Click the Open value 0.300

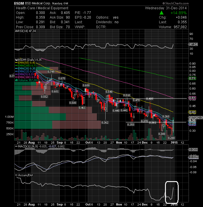click(40, 13)
